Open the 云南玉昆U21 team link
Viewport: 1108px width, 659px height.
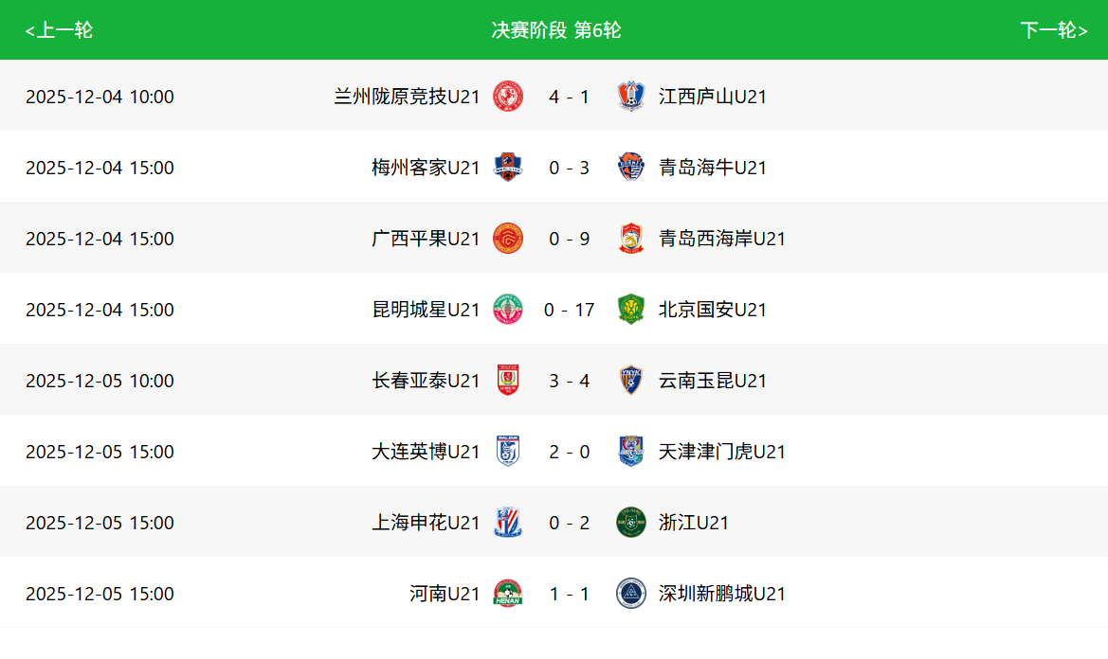[x=712, y=381]
